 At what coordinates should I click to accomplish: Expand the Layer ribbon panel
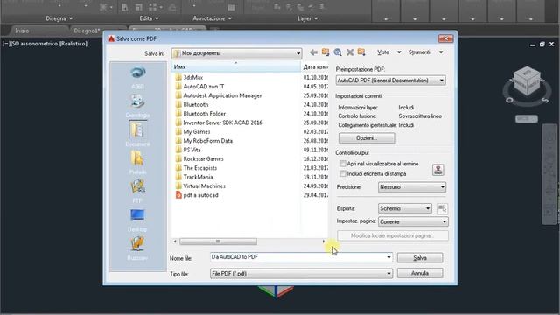coord(307,18)
